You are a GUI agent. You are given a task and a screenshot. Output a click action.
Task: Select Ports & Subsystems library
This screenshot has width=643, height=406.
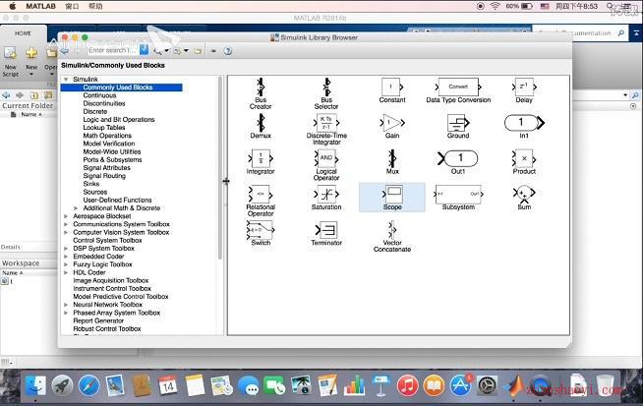coord(112,159)
